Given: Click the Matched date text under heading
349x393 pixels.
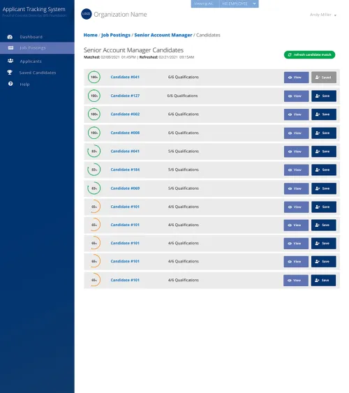Looking at the screenshot, I should [110, 57].
